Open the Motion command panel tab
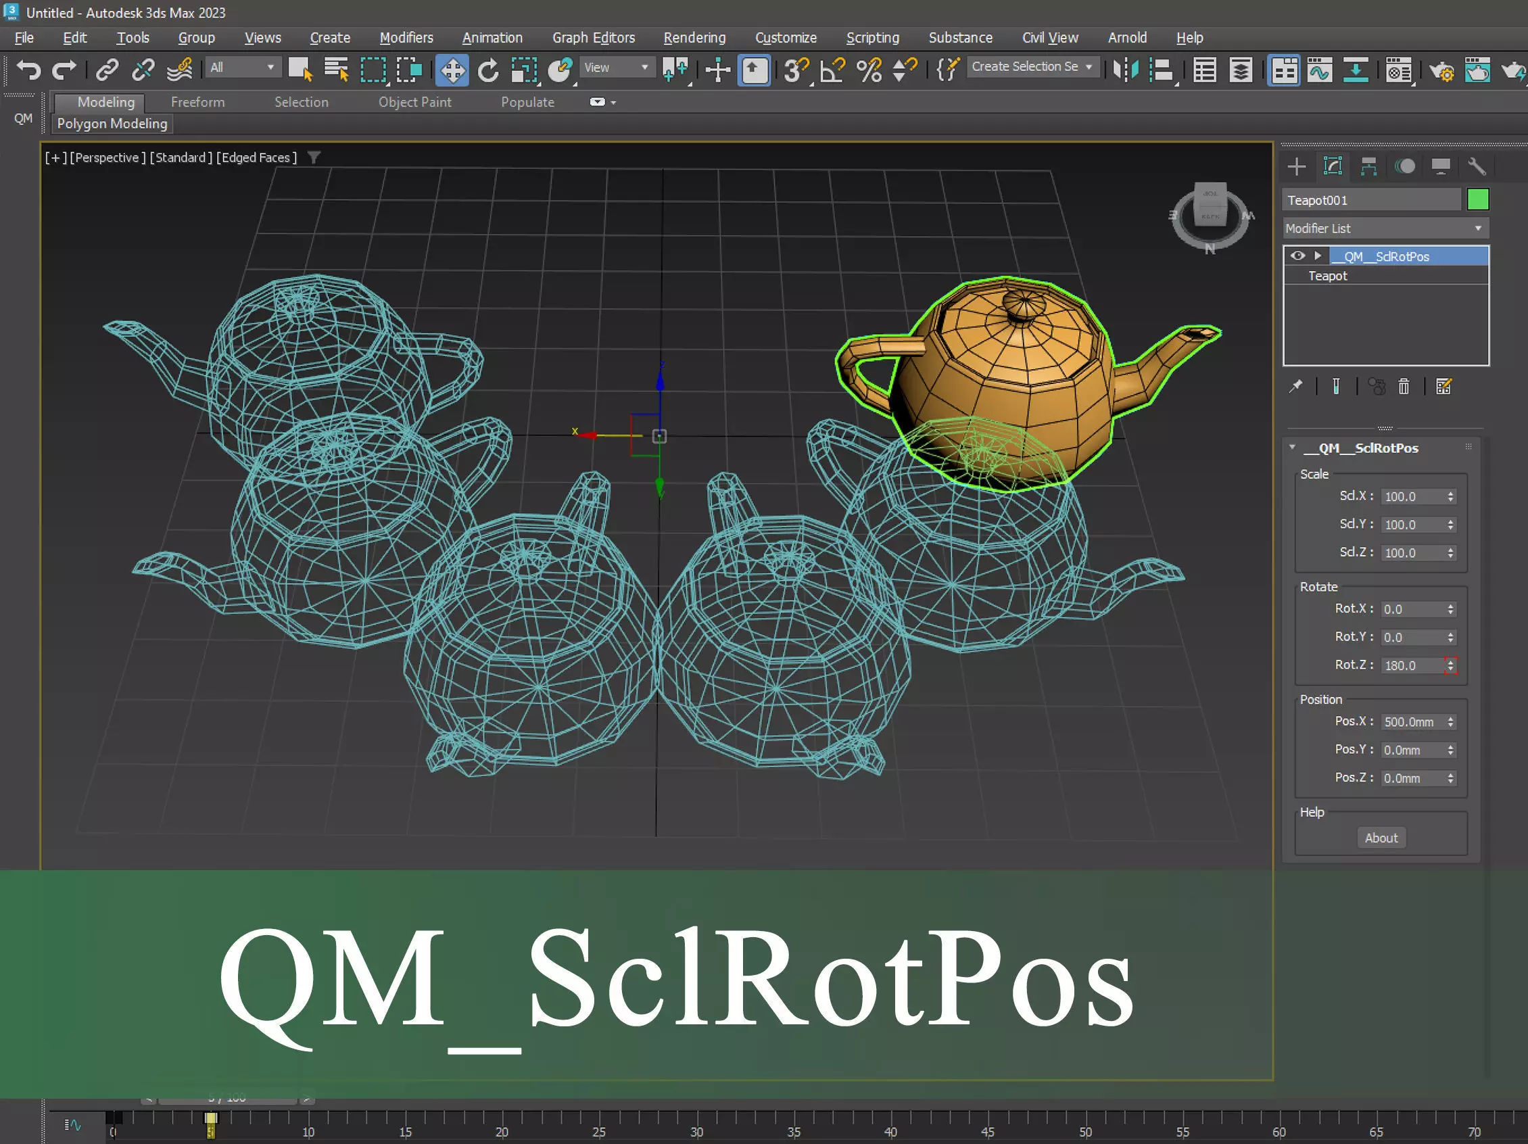This screenshot has width=1528, height=1144. click(1404, 166)
